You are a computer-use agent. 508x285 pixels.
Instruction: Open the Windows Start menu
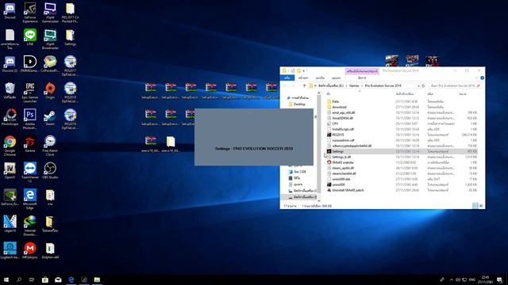point(6,279)
